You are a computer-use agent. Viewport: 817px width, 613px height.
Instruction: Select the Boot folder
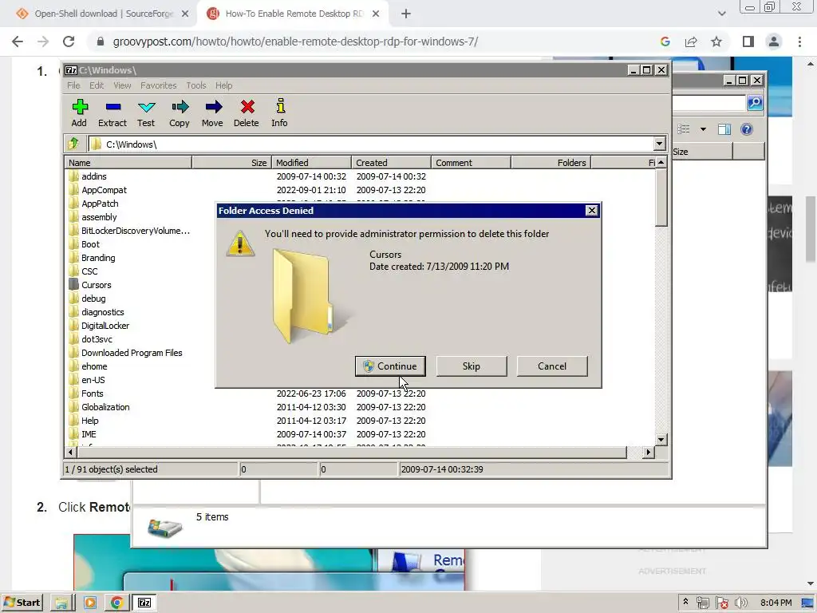coord(90,244)
